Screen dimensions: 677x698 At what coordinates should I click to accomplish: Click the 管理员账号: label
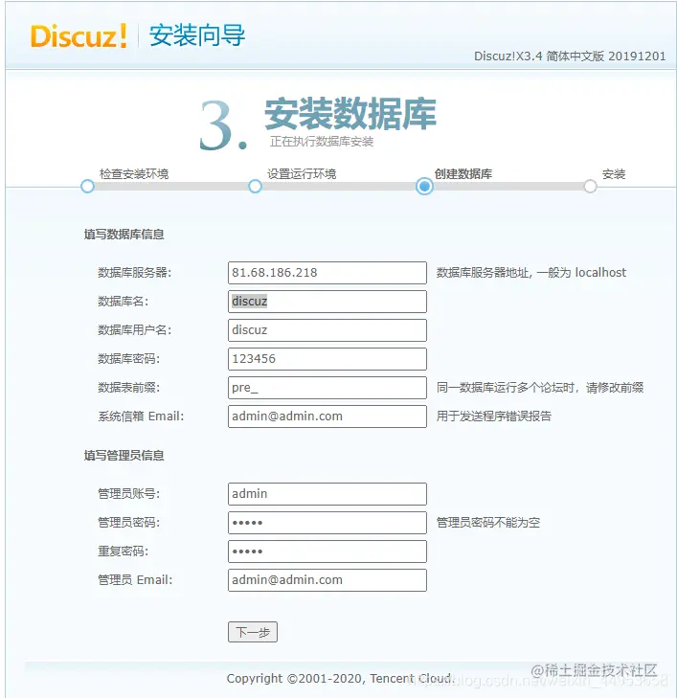coord(128,494)
